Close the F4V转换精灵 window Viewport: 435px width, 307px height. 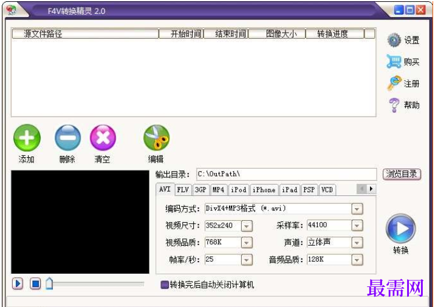(x=420, y=10)
